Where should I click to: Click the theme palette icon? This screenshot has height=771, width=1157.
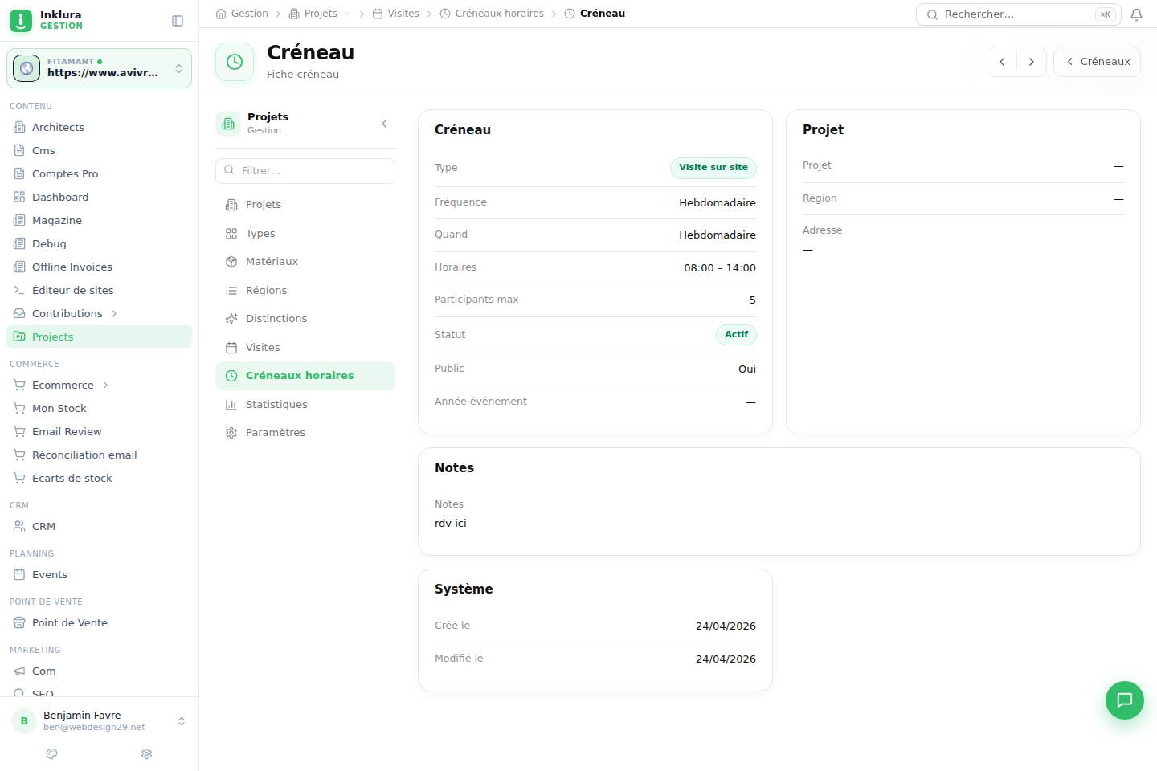[52, 753]
